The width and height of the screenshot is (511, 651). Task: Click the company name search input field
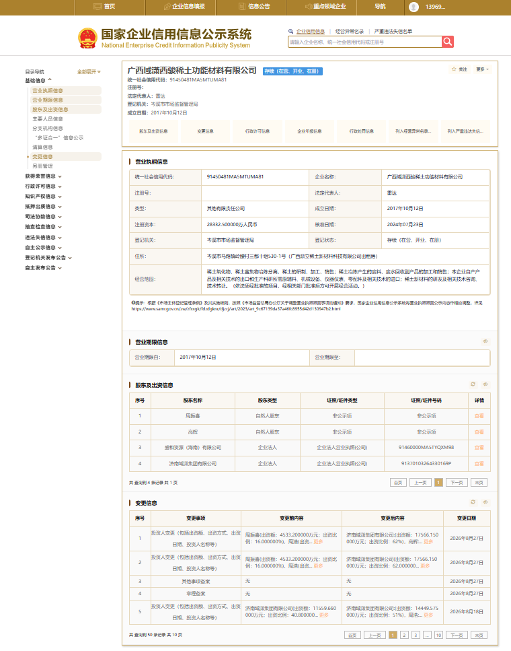coord(365,42)
